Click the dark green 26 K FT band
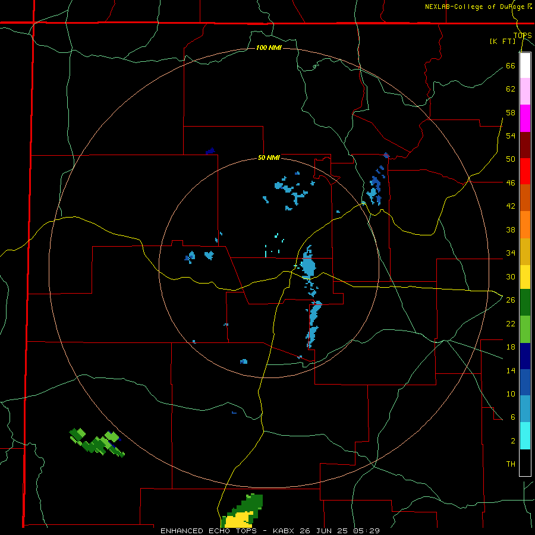This screenshot has width=535, height=535. click(525, 303)
